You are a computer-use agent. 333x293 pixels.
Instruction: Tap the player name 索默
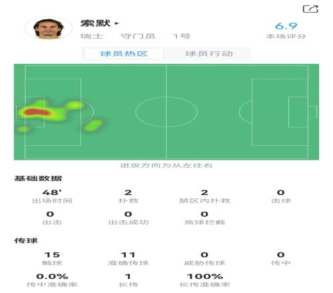click(95, 23)
